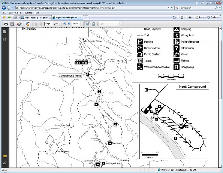Click the Adobe email/export icon
This screenshot has width=223, height=173.
19,24
